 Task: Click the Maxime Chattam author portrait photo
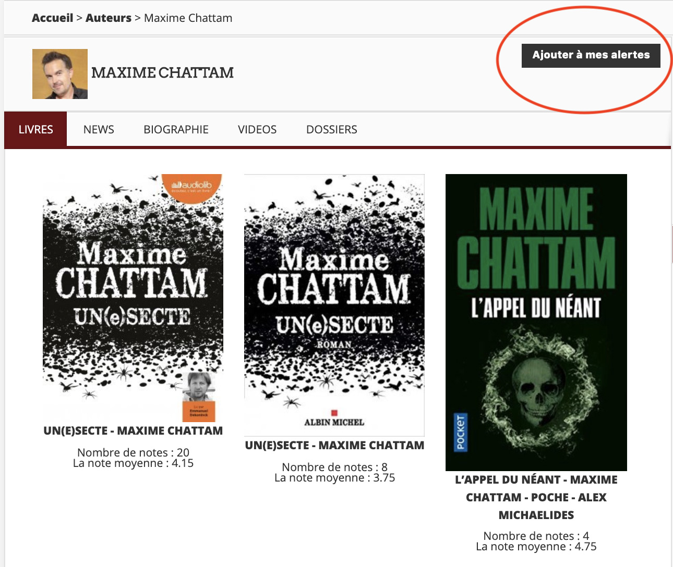pyautogui.click(x=60, y=74)
